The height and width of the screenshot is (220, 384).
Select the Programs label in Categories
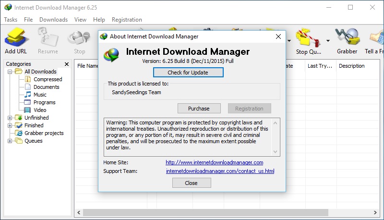[44, 102]
